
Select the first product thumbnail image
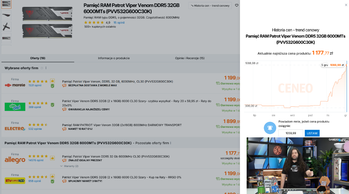[x=6, y=3]
